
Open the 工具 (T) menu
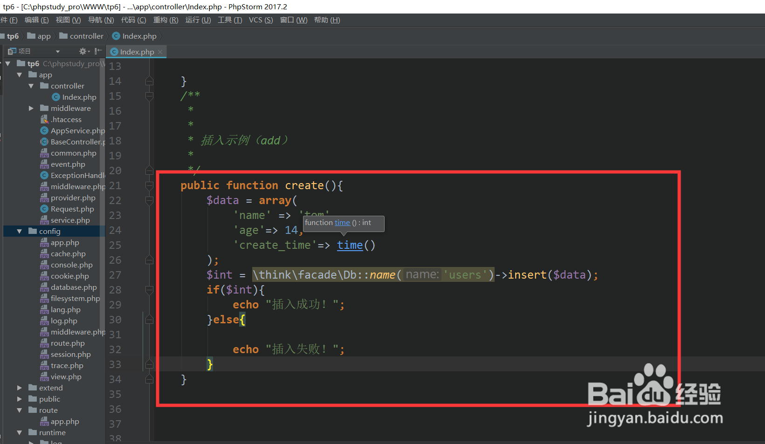pos(230,20)
